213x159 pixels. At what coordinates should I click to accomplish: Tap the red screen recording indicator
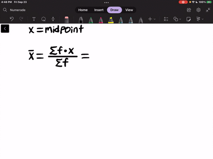point(183,2)
